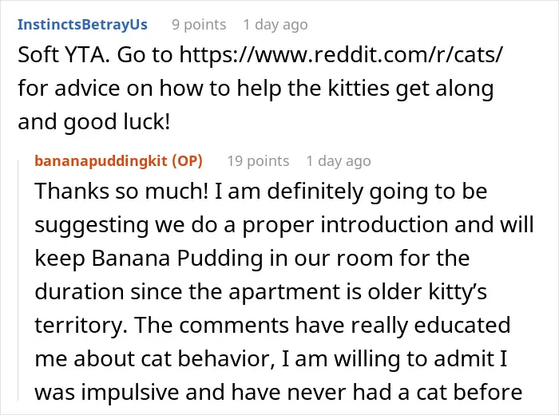The width and height of the screenshot is (559, 415).
Task: Open timestamp next to 9 points
Action: point(276,25)
